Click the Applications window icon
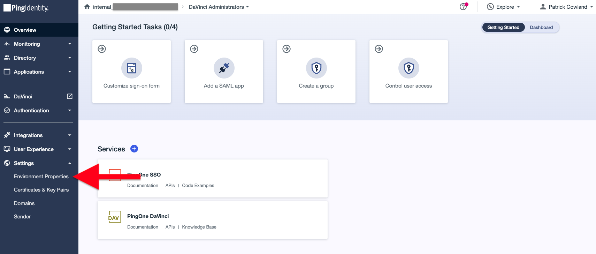 (x=7, y=72)
